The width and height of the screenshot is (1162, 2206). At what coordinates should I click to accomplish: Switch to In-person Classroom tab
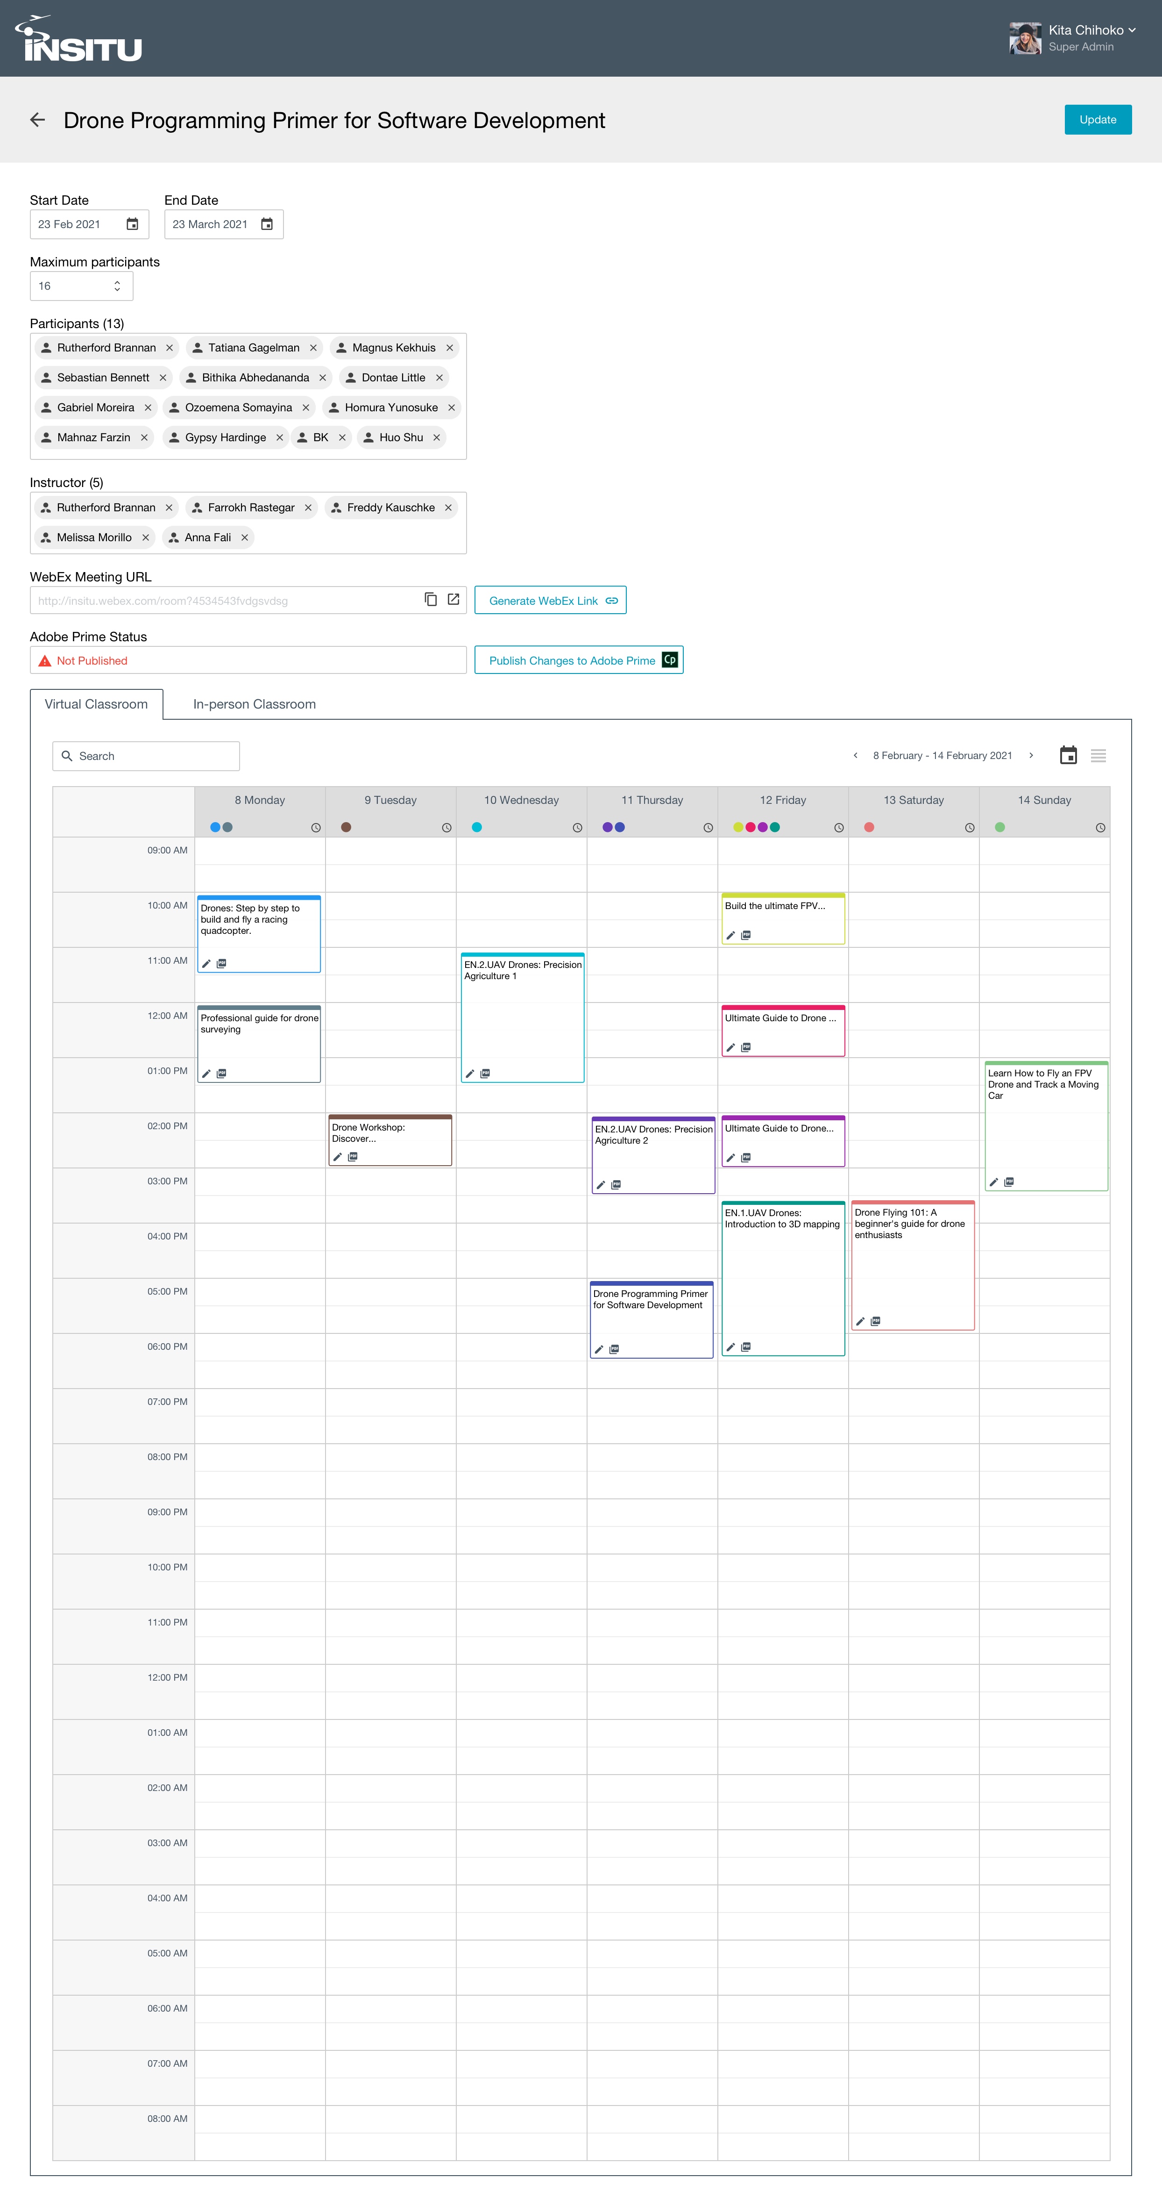(x=254, y=704)
